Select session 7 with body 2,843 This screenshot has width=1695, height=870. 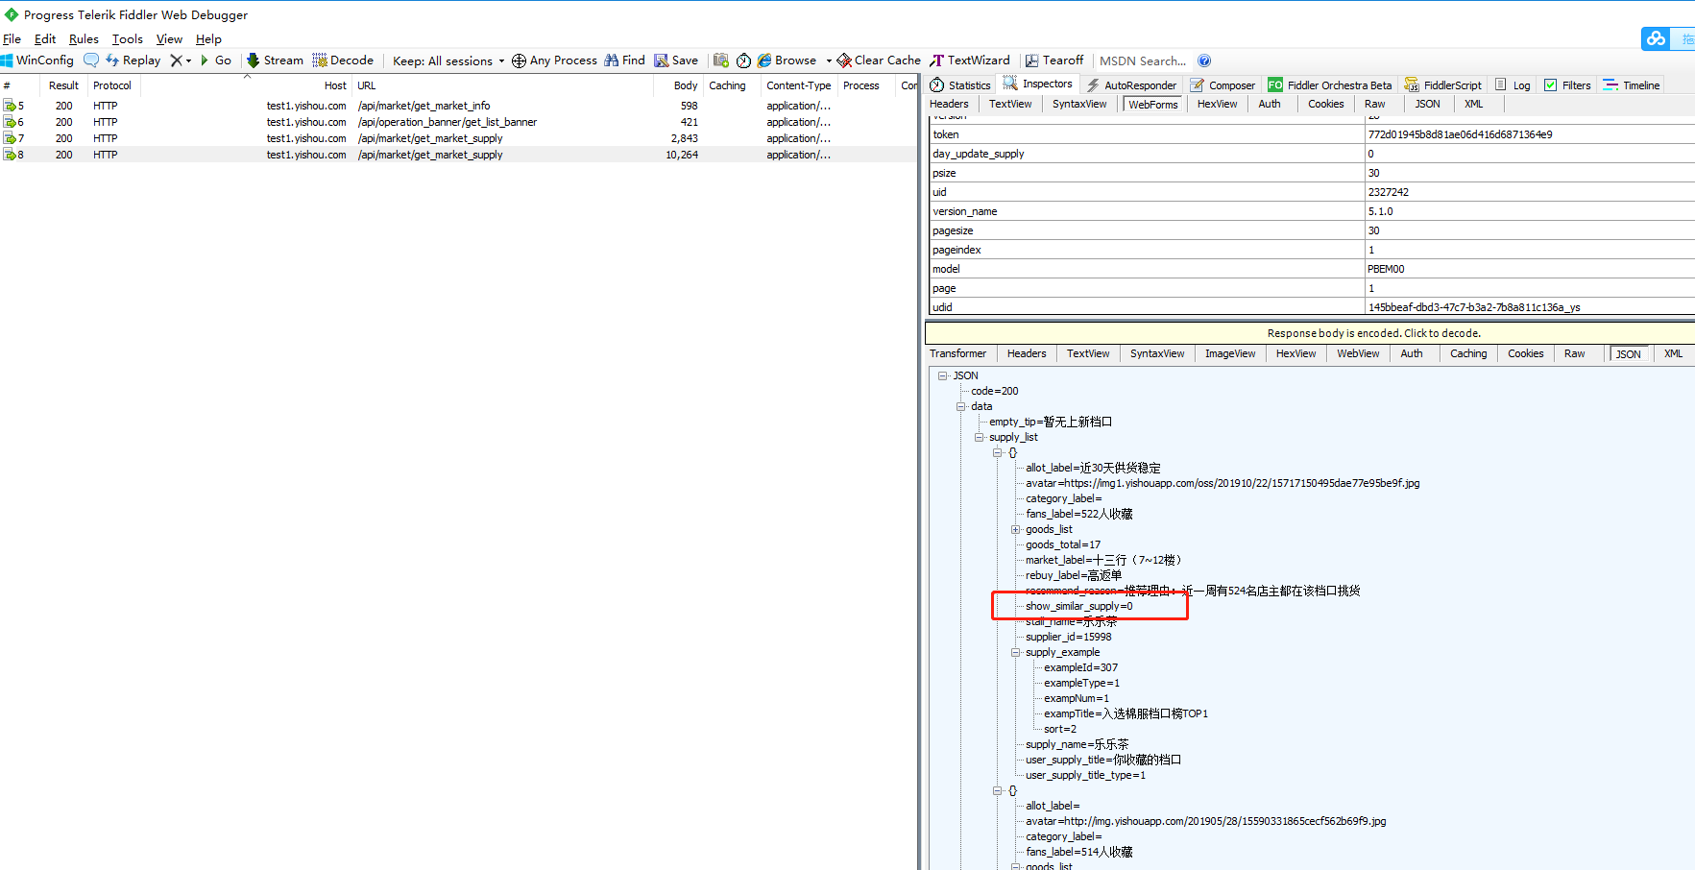459,138
